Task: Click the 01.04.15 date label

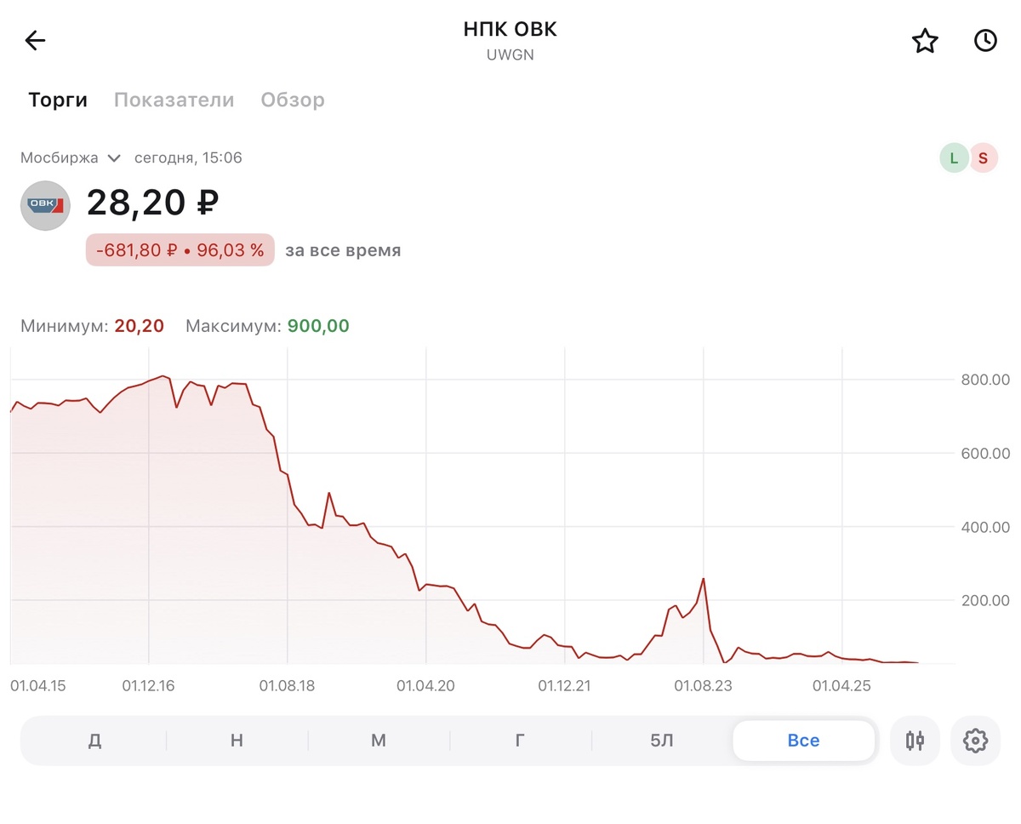Action: [39, 685]
